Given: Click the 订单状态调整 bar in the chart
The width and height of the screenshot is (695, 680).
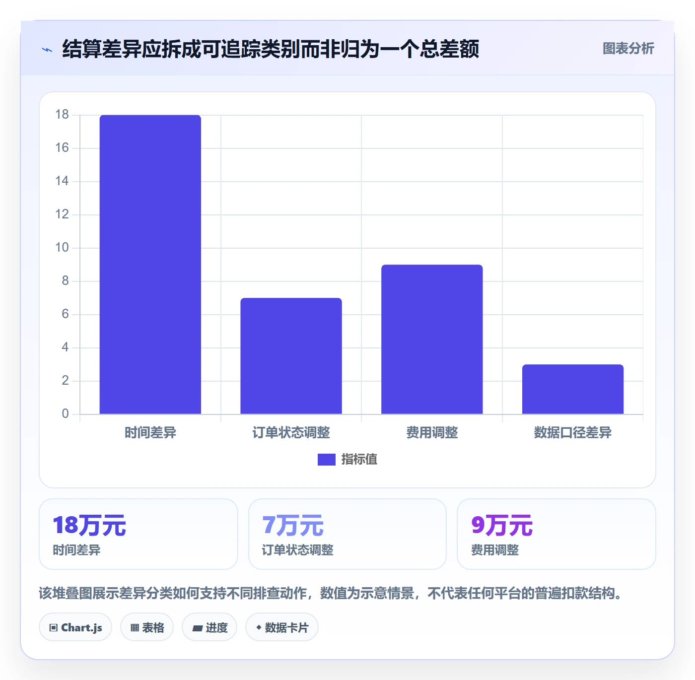Looking at the screenshot, I should point(291,356).
